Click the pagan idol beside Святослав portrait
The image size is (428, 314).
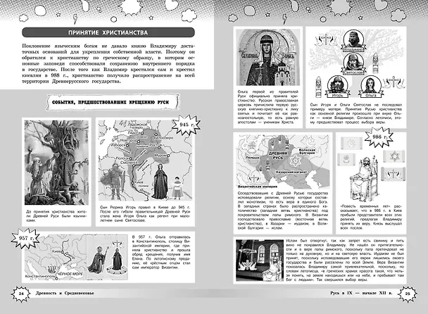tap(376, 63)
